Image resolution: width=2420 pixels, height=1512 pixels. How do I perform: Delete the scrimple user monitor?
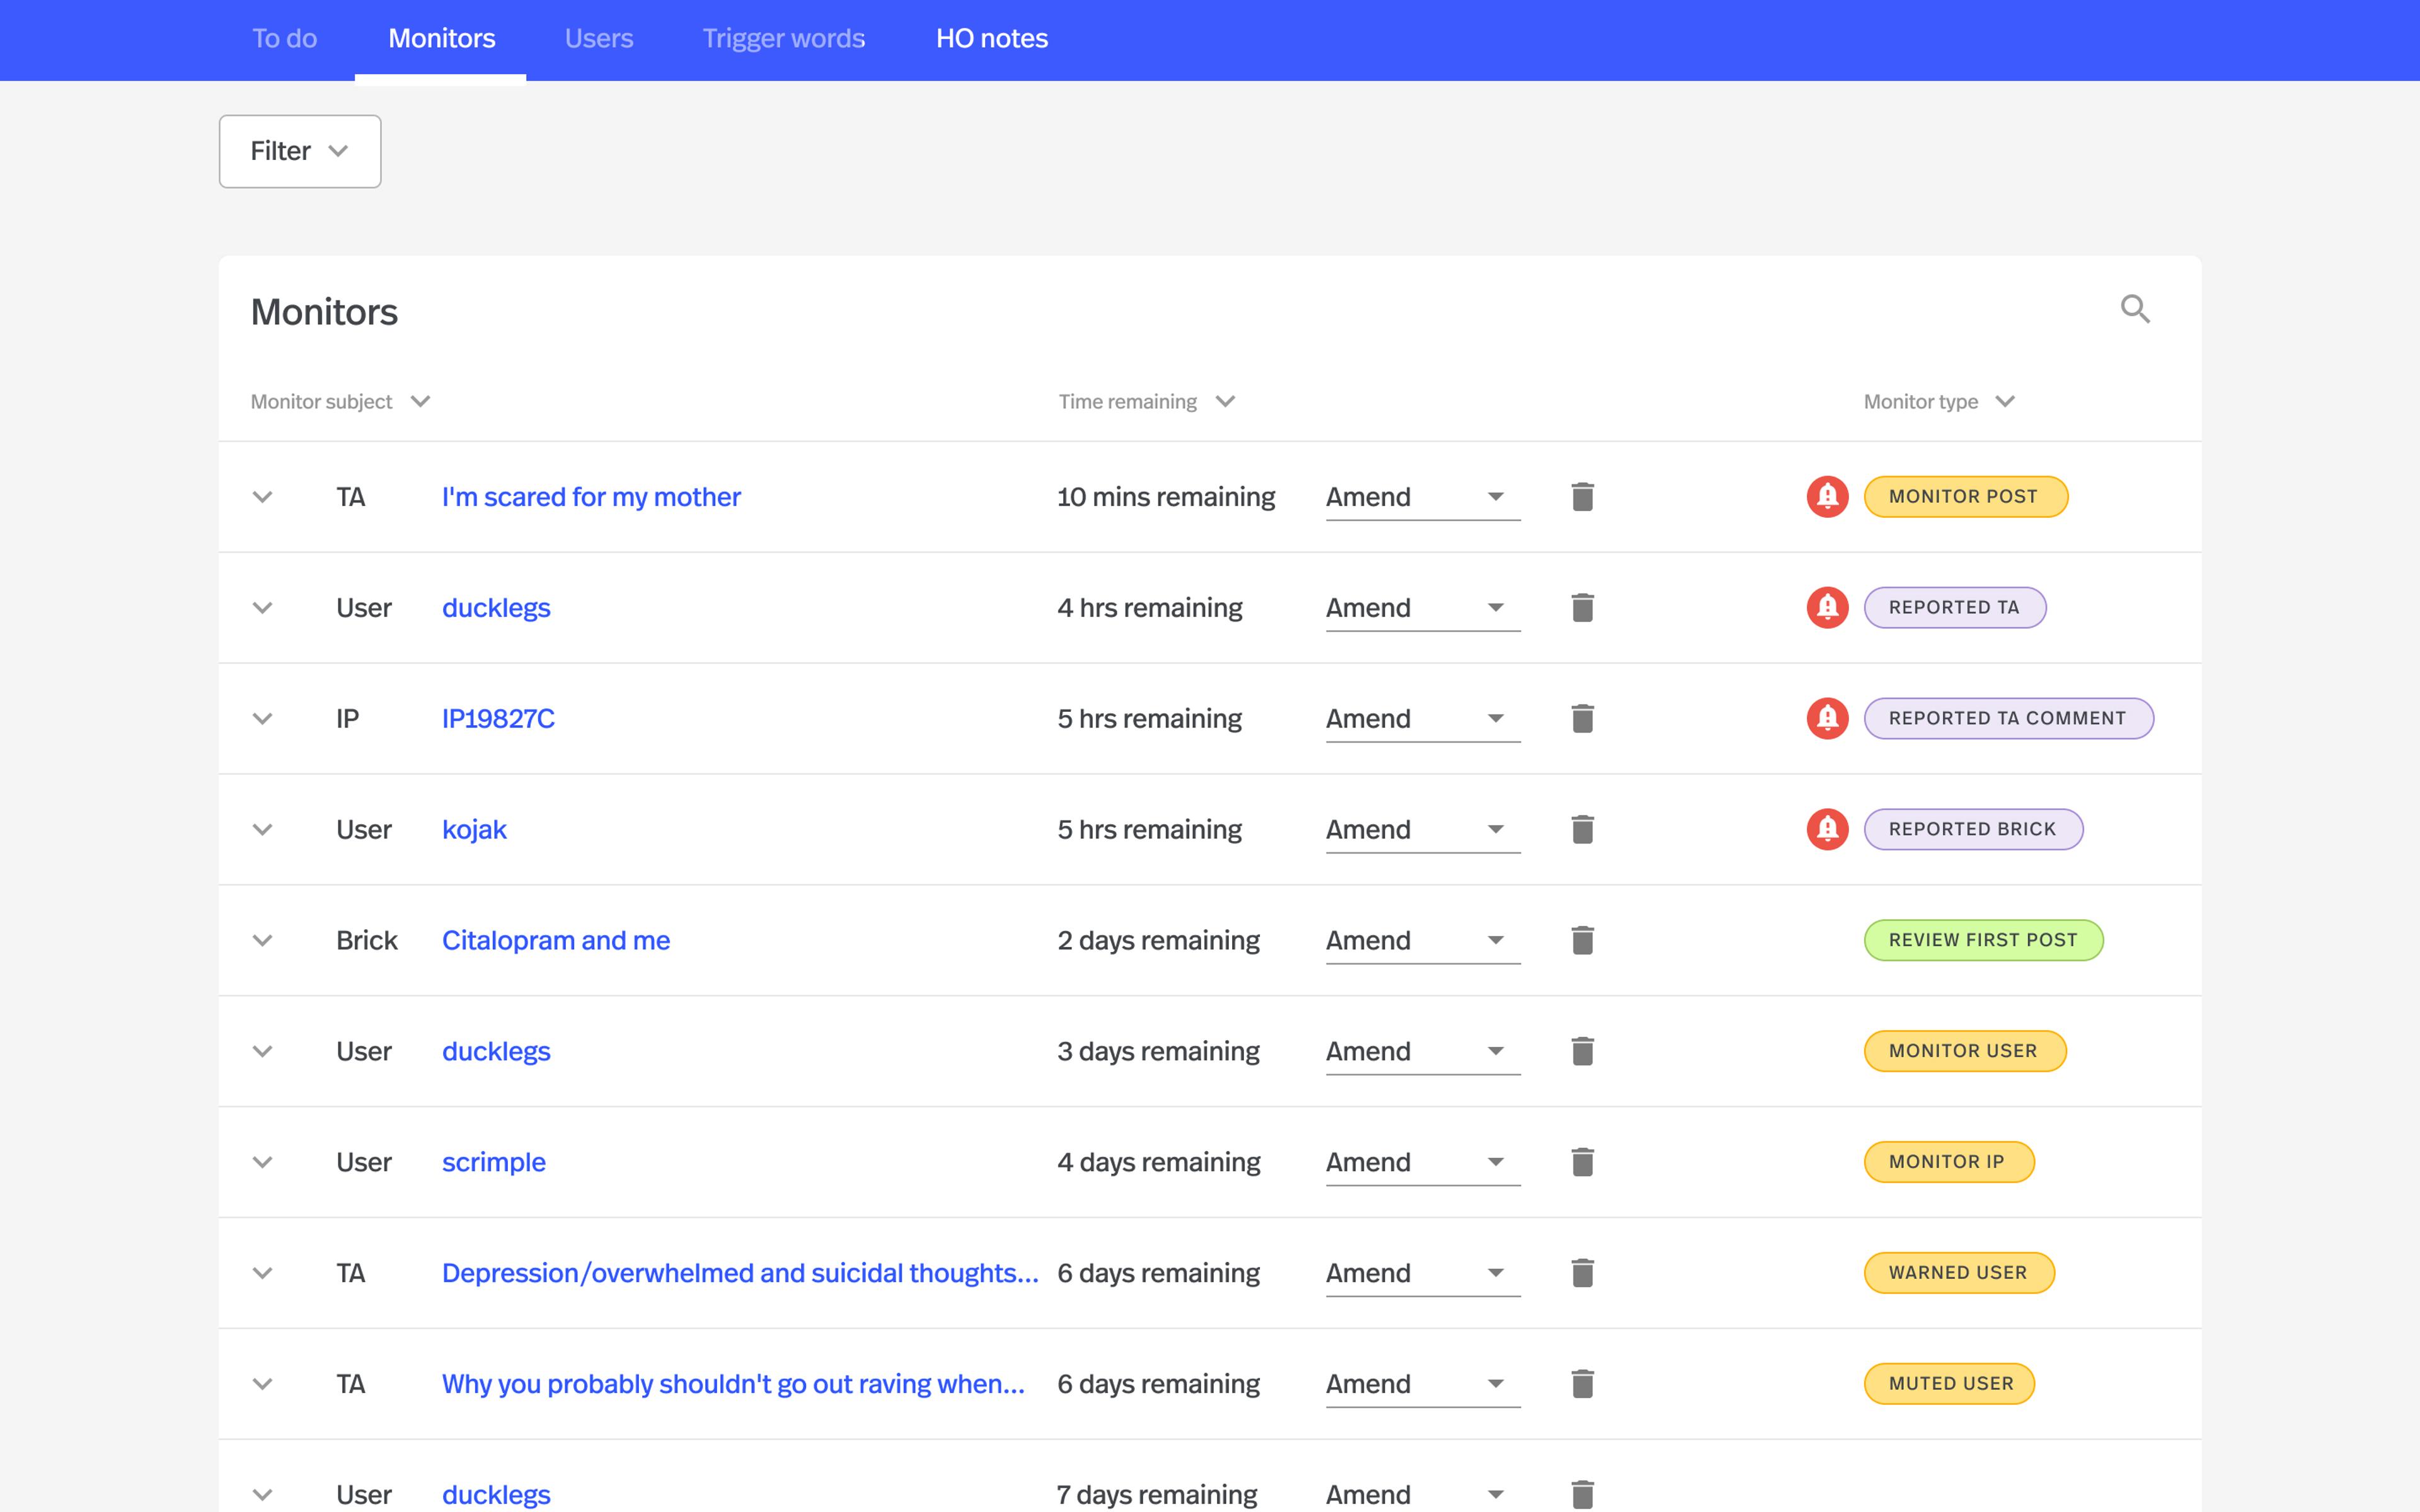click(1582, 1162)
